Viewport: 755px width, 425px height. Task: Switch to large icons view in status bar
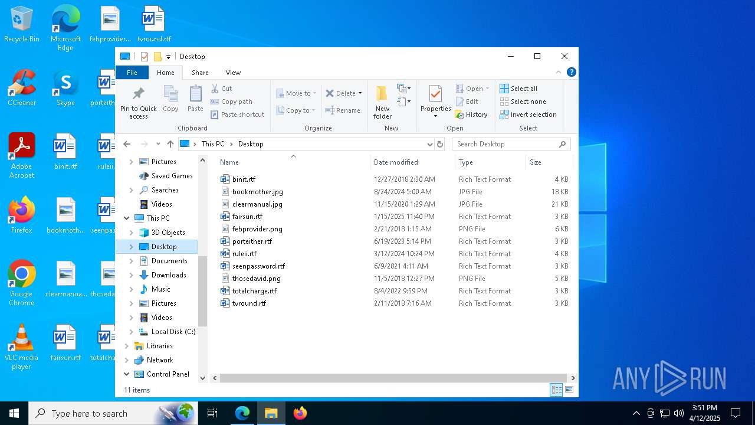tap(569, 390)
